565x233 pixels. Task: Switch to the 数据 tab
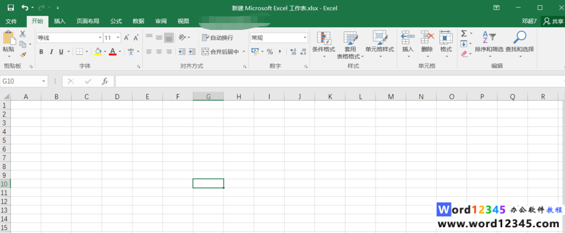[x=138, y=21]
